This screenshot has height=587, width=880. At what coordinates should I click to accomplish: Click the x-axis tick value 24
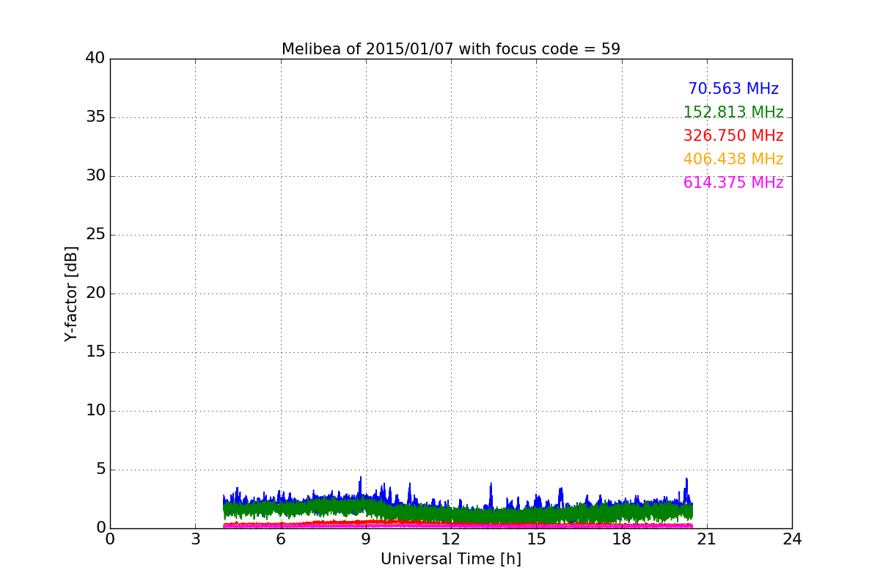pyautogui.click(x=792, y=539)
